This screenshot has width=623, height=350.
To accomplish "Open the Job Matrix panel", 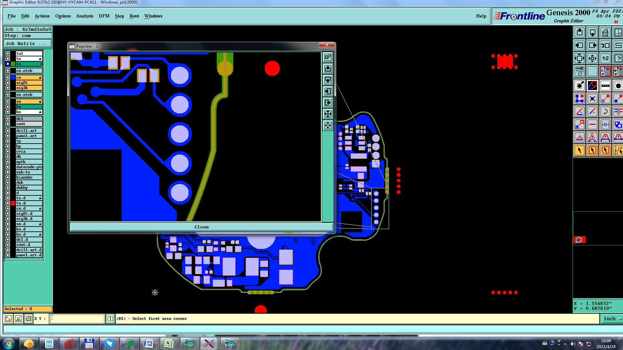I will (28, 44).
